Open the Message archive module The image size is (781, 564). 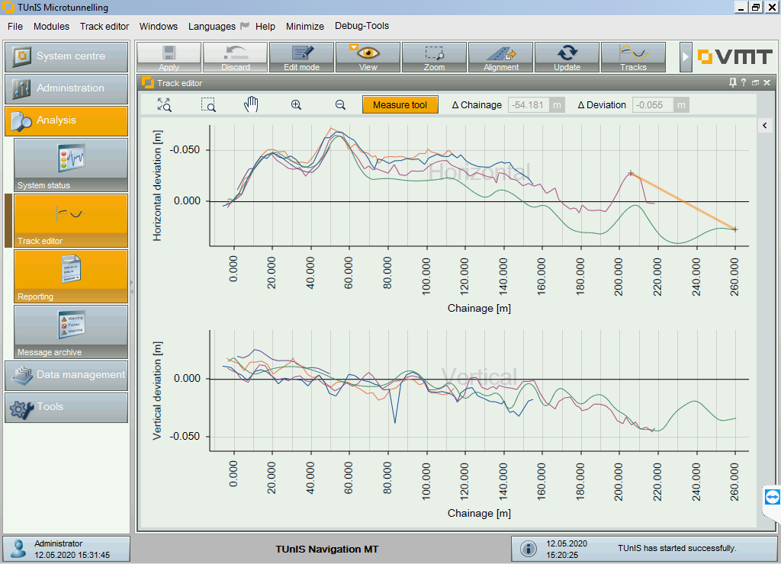(71, 332)
